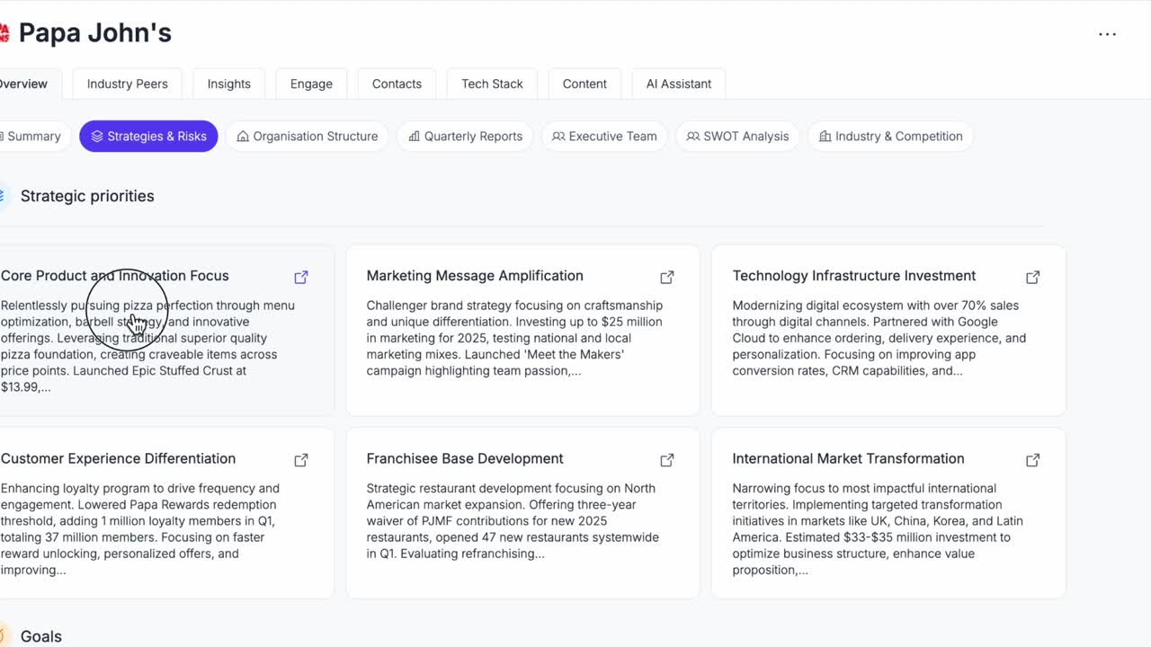Image resolution: width=1151 pixels, height=647 pixels.
Task: Open the Tech Stack tab
Action: pyautogui.click(x=492, y=84)
